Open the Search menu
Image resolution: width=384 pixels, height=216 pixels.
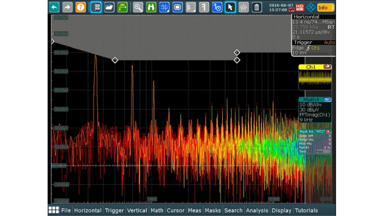click(x=233, y=210)
